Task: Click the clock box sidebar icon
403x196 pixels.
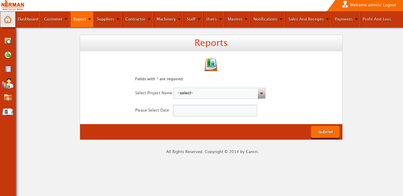Action: click(x=8, y=41)
